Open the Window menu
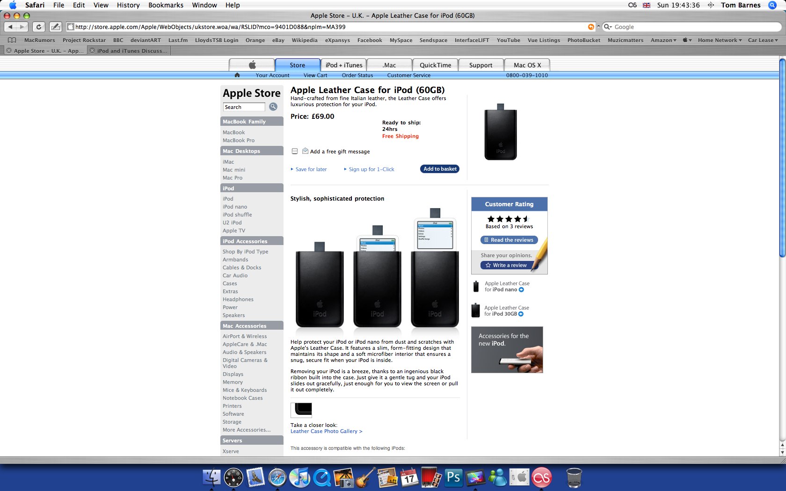Image resolution: width=786 pixels, height=491 pixels. pos(204,5)
